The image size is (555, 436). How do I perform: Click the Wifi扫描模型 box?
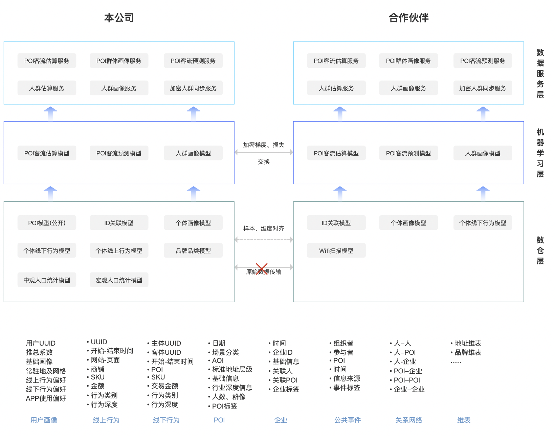click(336, 250)
